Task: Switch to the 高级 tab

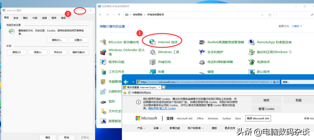Action: coord(63,18)
